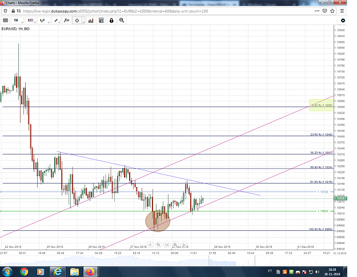The image size is (357, 277).
Task: Select the 100.00 % Fibonacci level label
Action: pyautogui.click(x=320, y=229)
